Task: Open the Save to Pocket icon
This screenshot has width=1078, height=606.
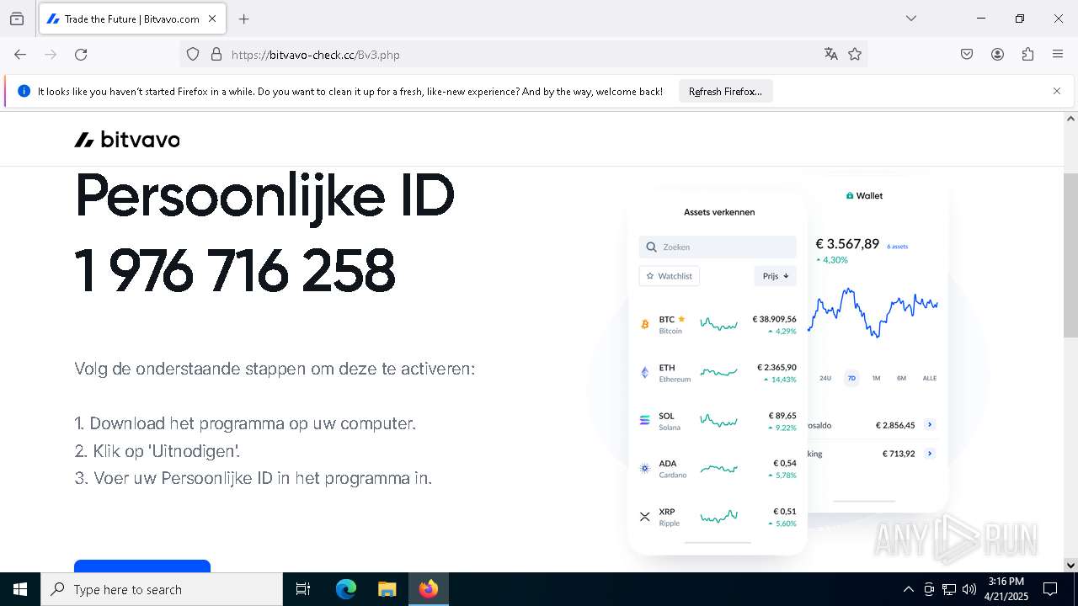Action: click(x=967, y=54)
